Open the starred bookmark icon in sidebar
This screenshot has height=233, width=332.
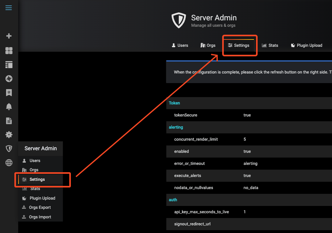coord(9,93)
